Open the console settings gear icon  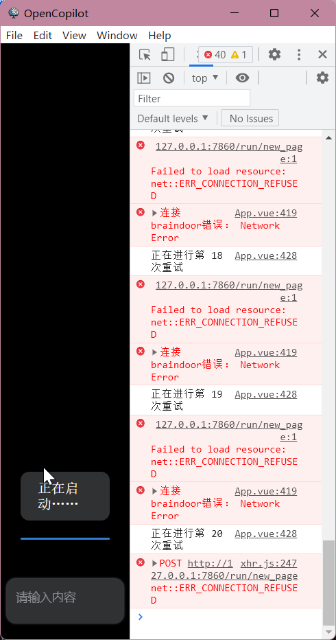[322, 78]
